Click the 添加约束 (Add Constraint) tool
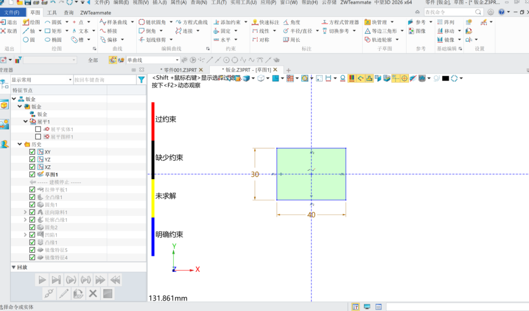The height and width of the screenshot is (311, 529). point(227,22)
